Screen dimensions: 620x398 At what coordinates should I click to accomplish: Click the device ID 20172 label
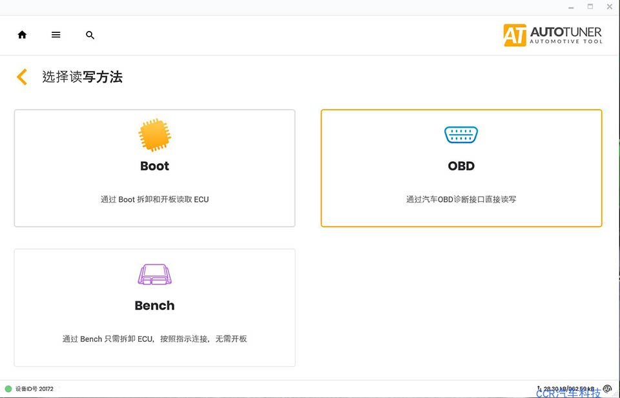[x=34, y=389]
